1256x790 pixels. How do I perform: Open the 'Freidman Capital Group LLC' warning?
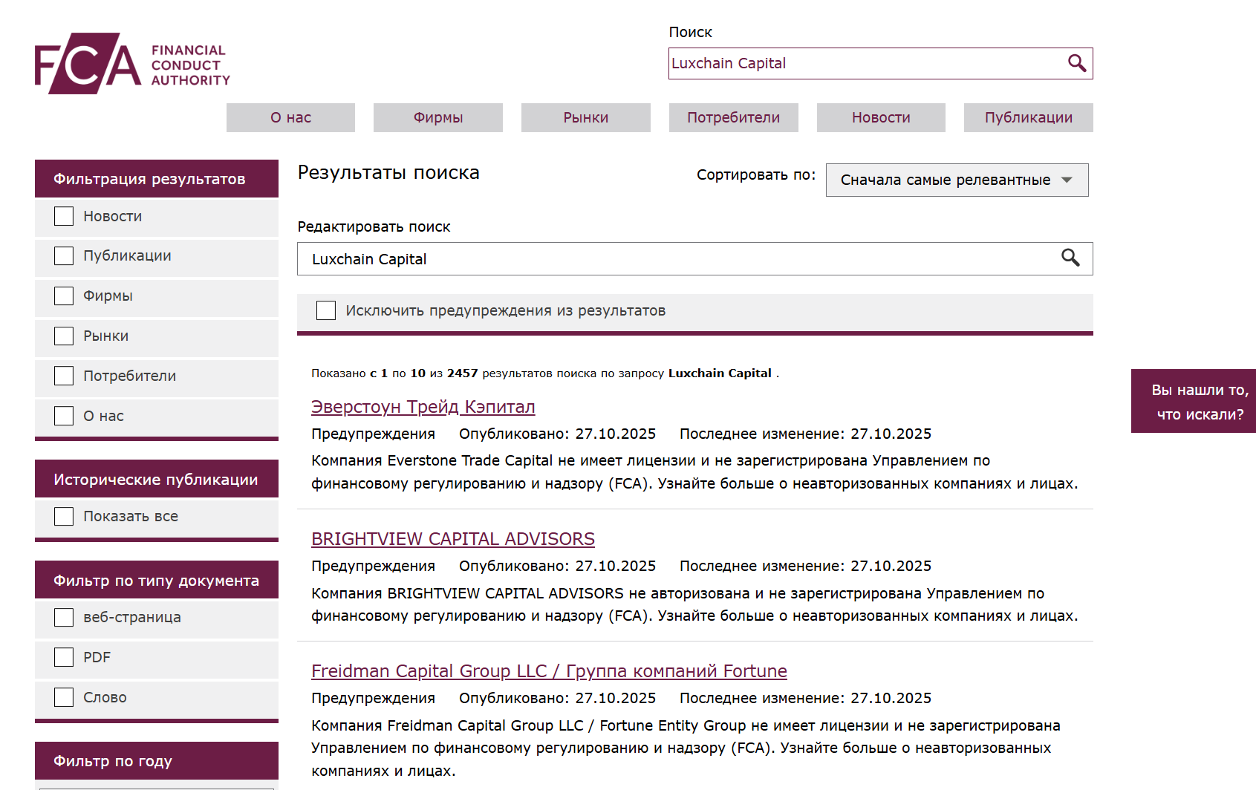(x=548, y=671)
